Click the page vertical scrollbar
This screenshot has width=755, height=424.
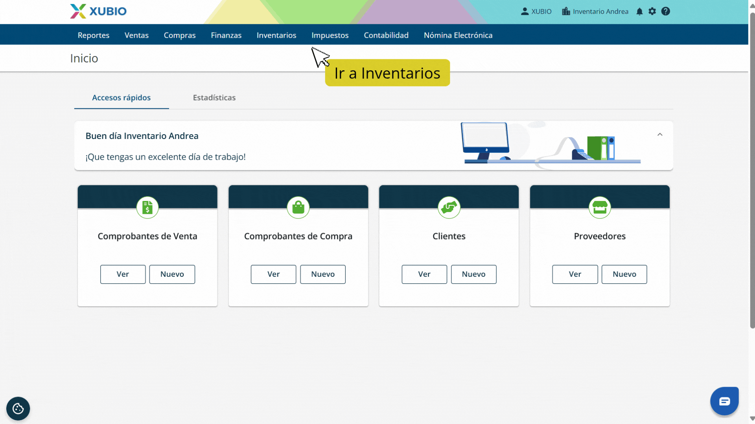(x=752, y=169)
